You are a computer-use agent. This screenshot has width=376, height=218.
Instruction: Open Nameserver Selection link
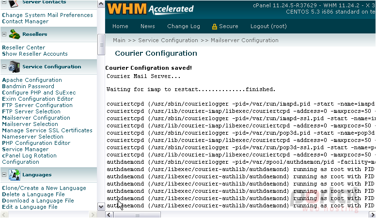click(32, 137)
